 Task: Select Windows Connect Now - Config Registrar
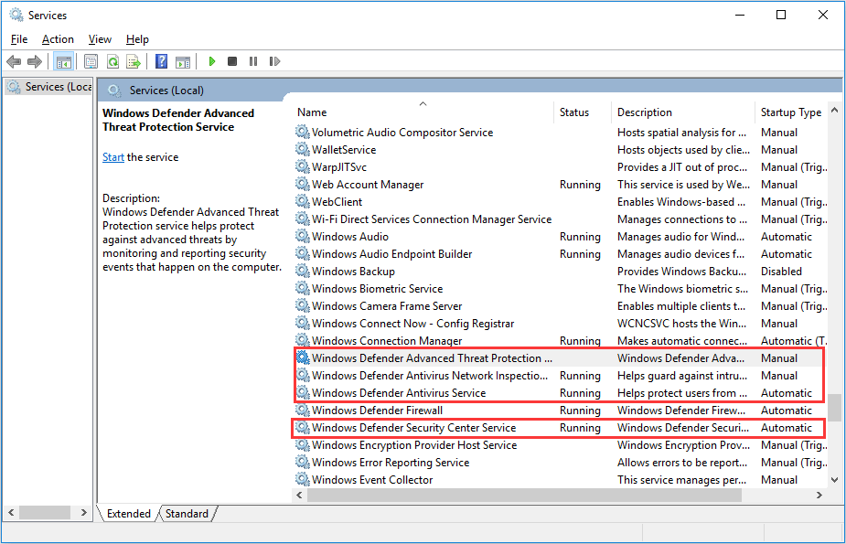tap(560, 324)
